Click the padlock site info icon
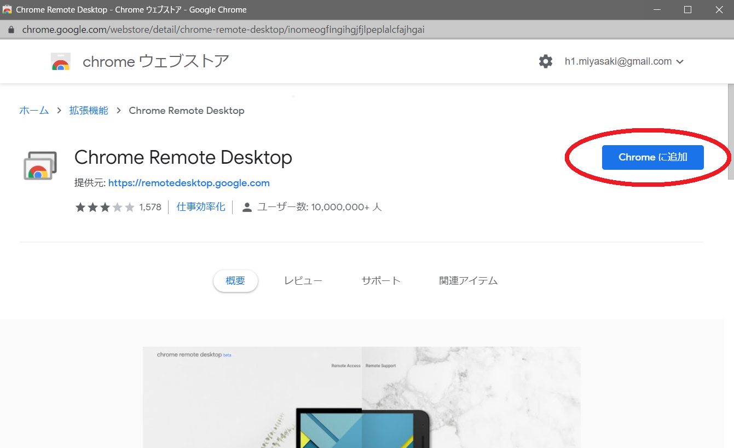Image resolution: width=734 pixels, height=448 pixels. pos(10,30)
